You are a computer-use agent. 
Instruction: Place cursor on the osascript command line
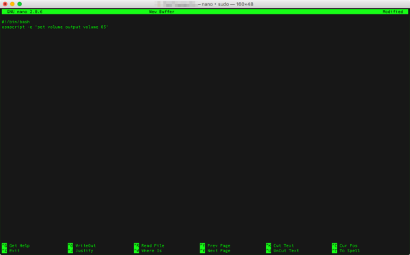[55, 27]
